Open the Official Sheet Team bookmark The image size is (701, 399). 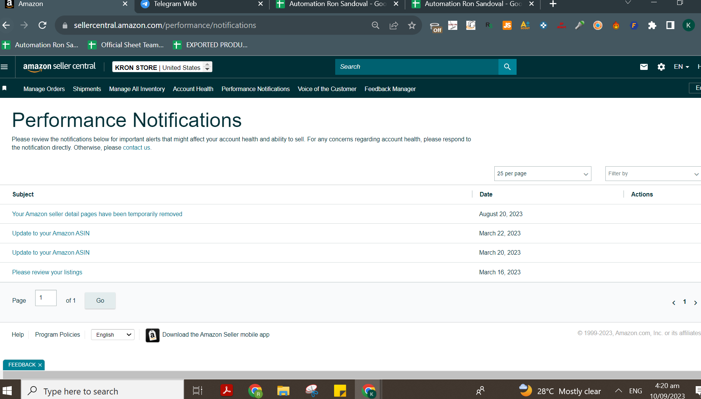tap(126, 45)
